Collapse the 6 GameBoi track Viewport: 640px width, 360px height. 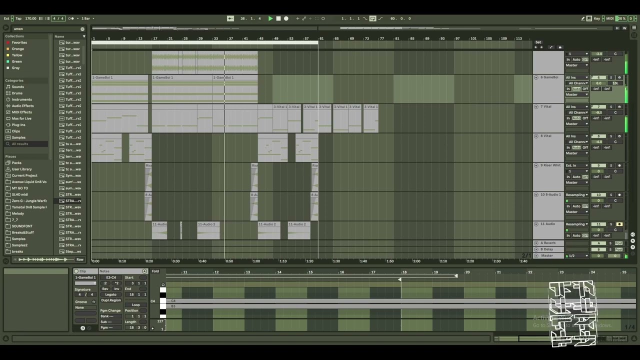tap(536, 77)
